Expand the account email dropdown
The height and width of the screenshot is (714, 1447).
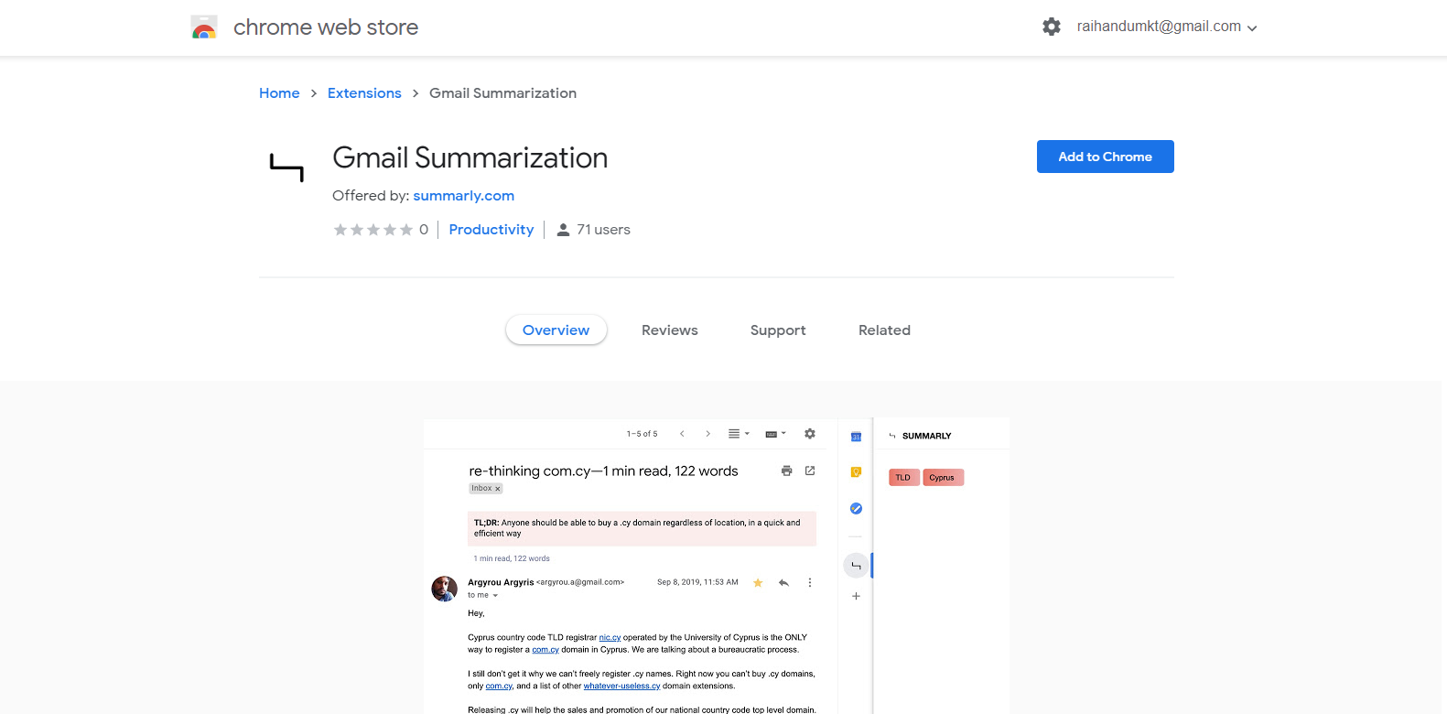[x=1252, y=27]
